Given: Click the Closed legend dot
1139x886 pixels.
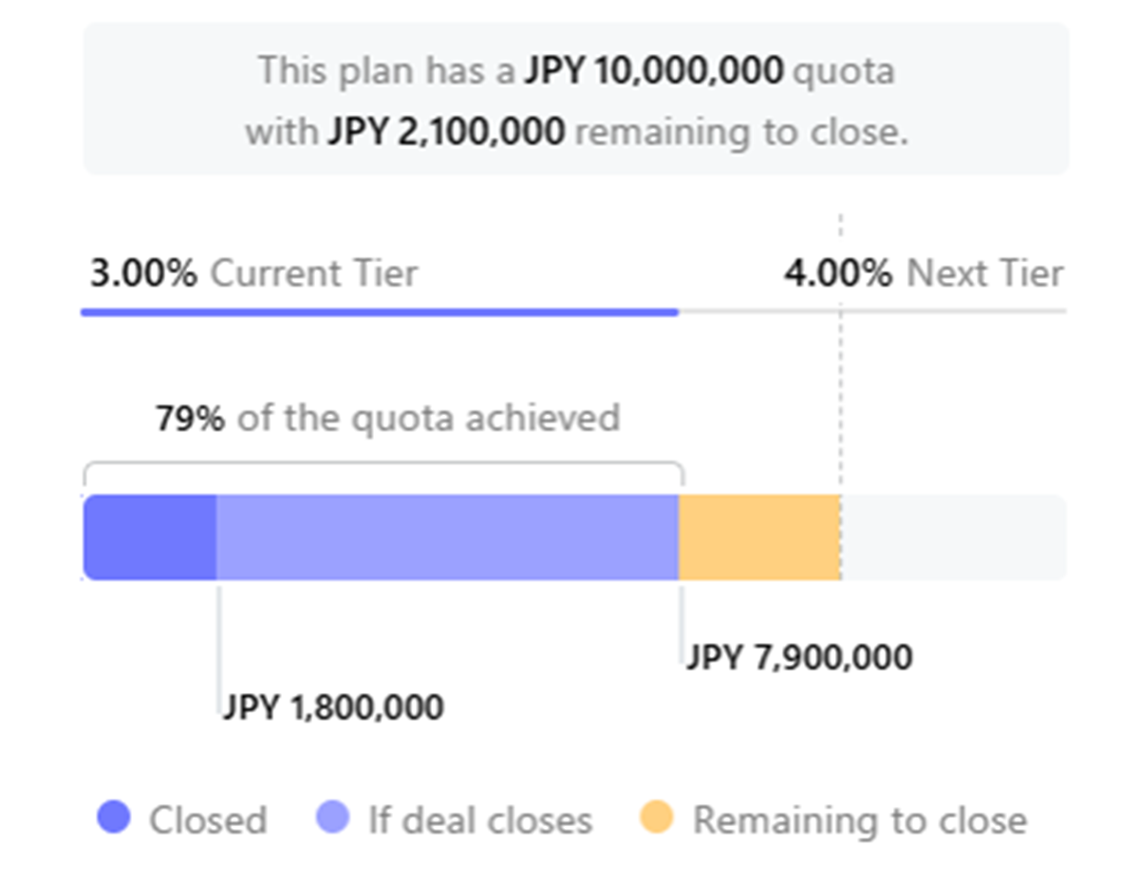Looking at the screenshot, I should 114,818.
